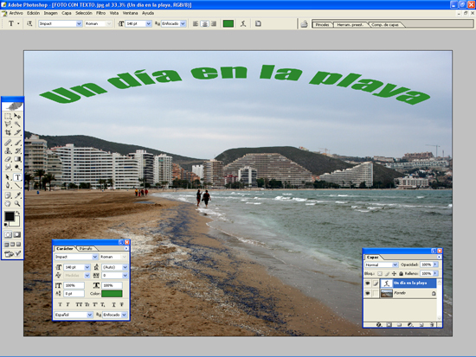The width and height of the screenshot is (476, 357).
Task: Select the Horizontal Type tool in toolbox
Action: (x=17, y=177)
